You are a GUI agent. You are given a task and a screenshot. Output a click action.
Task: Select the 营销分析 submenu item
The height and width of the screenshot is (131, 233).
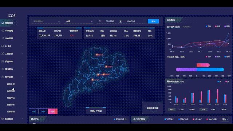[11, 104]
